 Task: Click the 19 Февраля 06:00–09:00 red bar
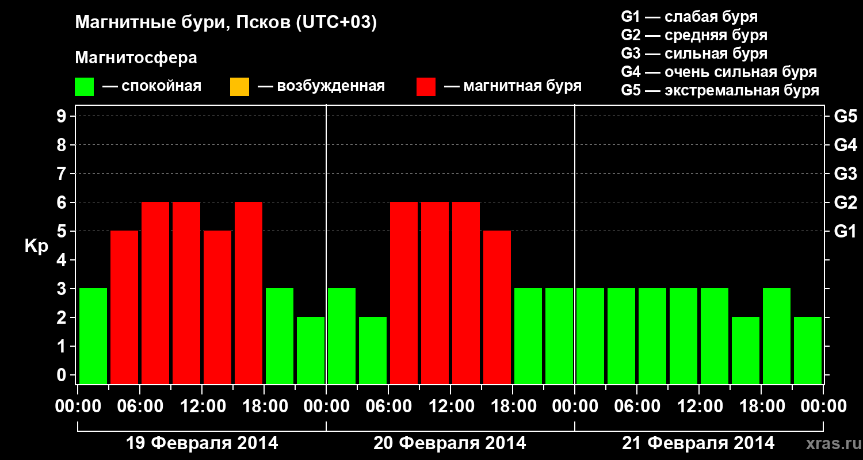click(155, 293)
